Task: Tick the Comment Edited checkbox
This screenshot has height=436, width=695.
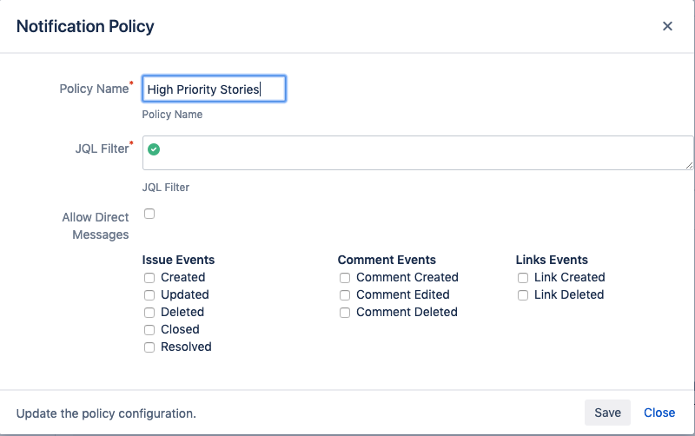Action: point(345,295)
